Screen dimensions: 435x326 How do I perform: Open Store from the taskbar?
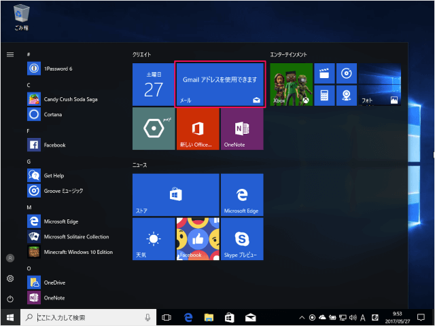click(230, 317)
